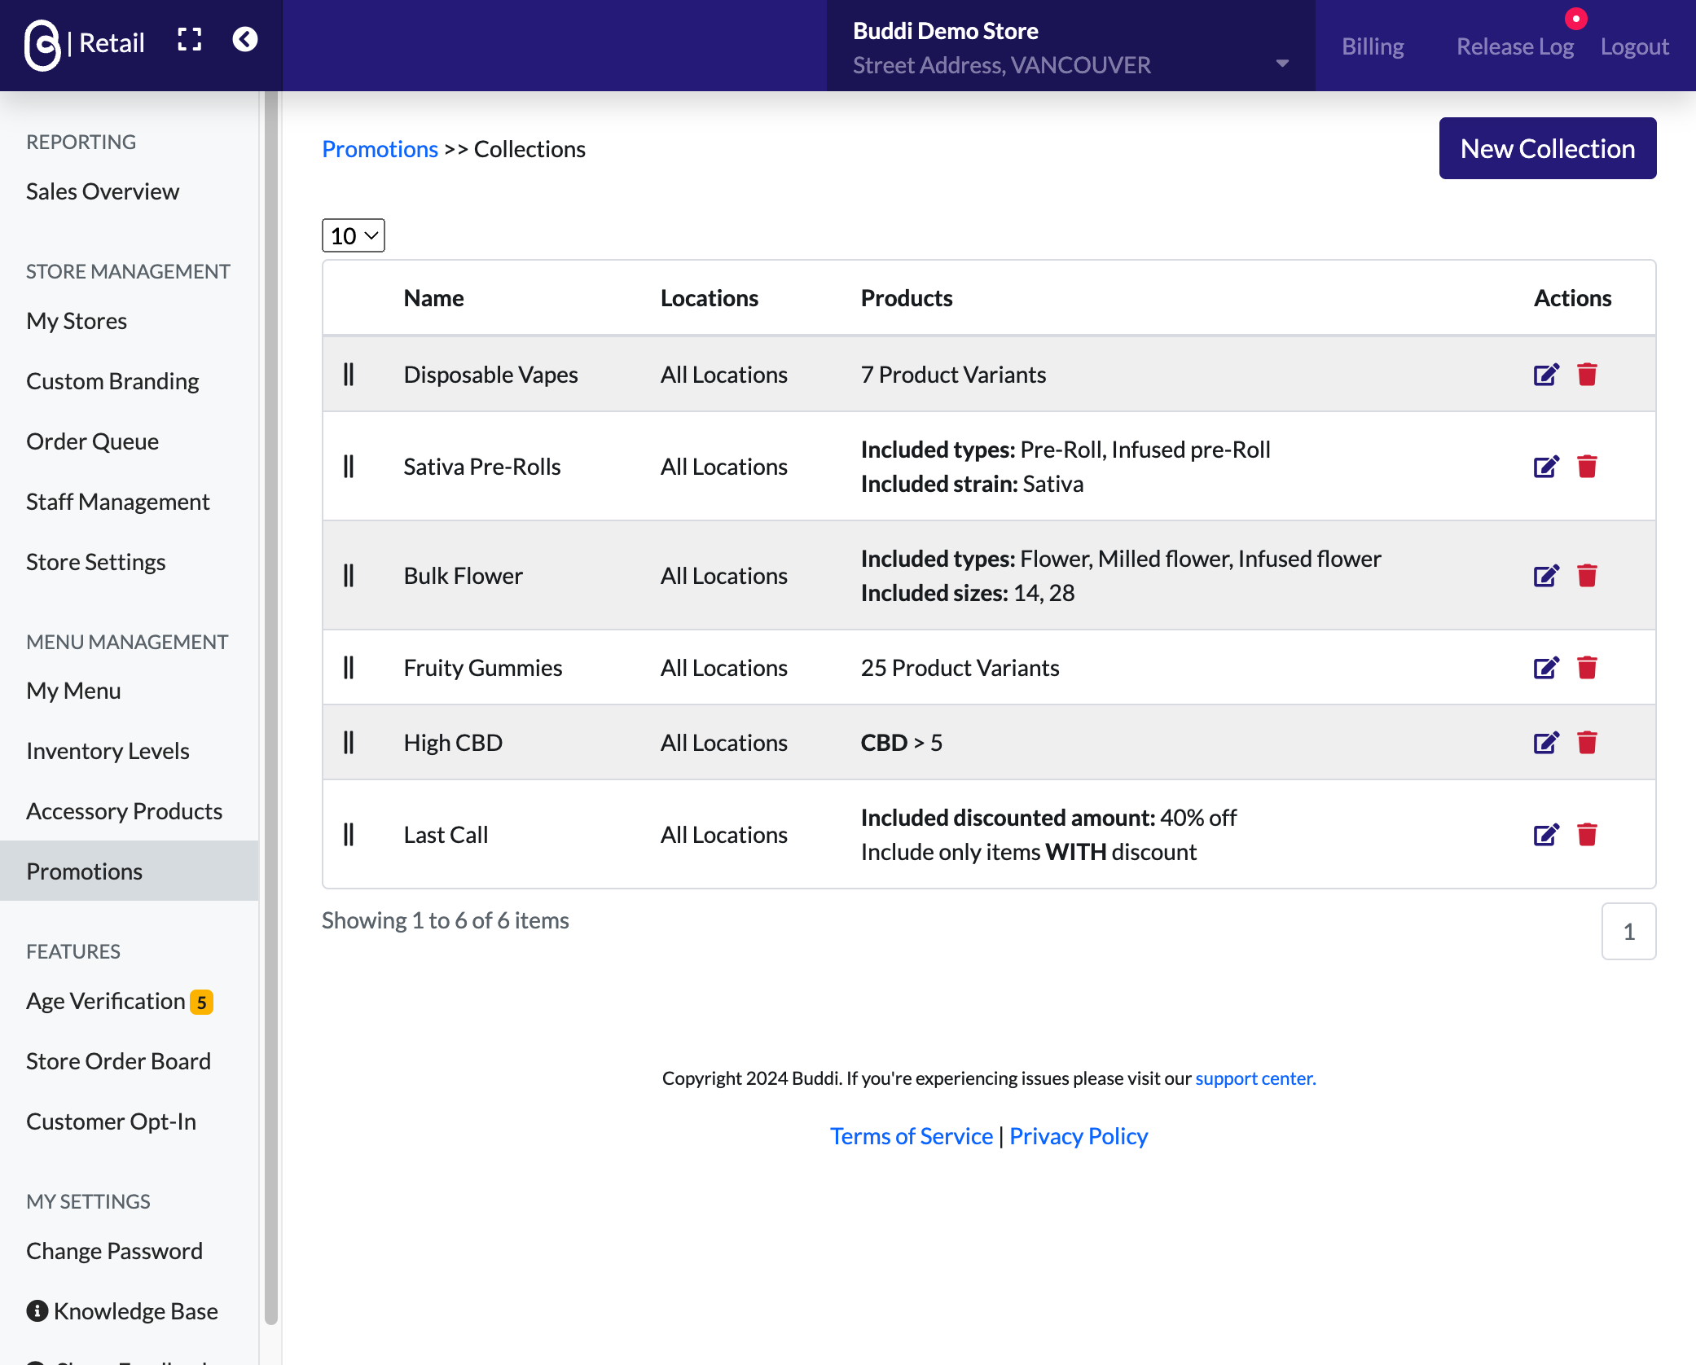Delete the Bulk Flower collection

1587,576
